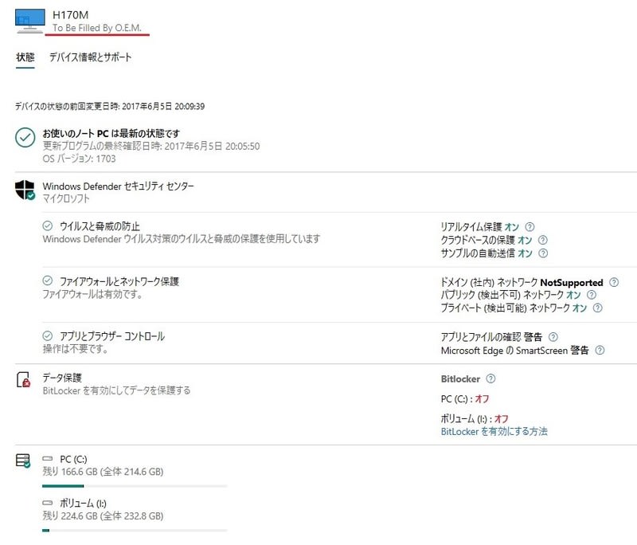Open the help icon for サンプルの自動送信
This screenshot has height=545, width=637.
pos(543,253)
